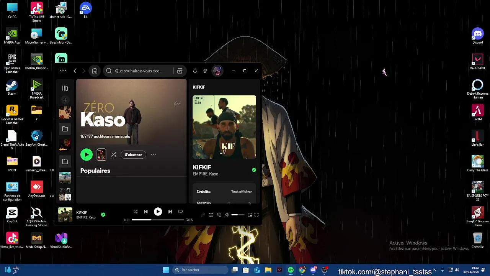This screenshot has height=276, width=490.
Task: Open the playback queue
Action: coord(211,215)
